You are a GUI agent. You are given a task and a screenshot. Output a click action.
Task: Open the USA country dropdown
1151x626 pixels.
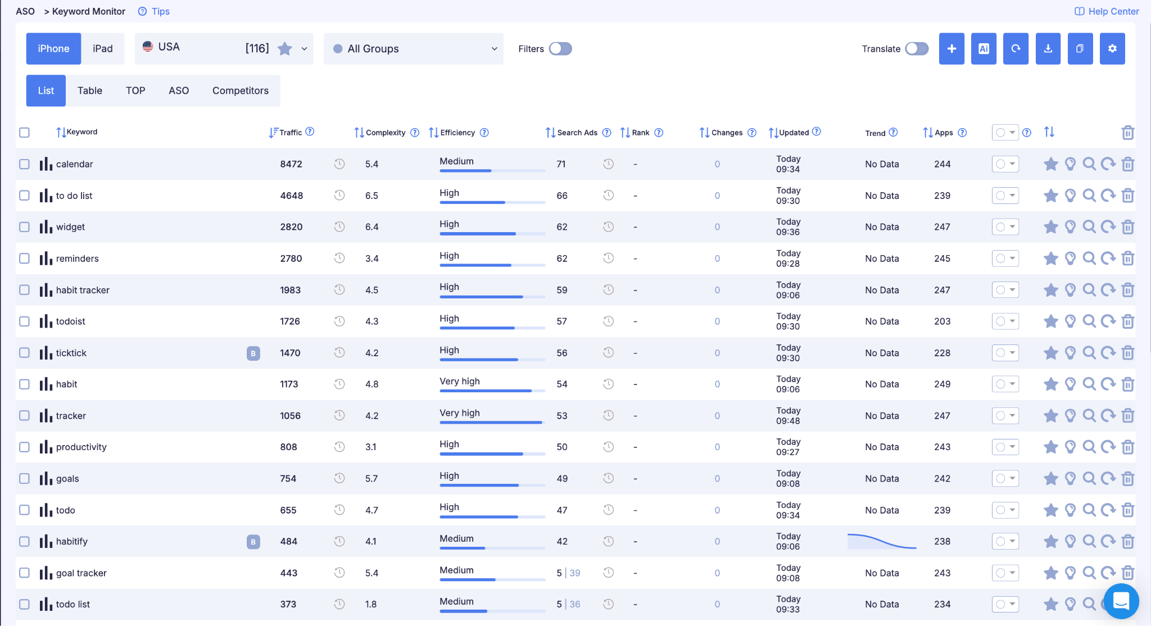[224, 49]
